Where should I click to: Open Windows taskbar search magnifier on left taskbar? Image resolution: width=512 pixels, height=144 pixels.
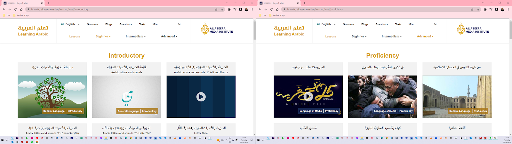coord(7,140)
